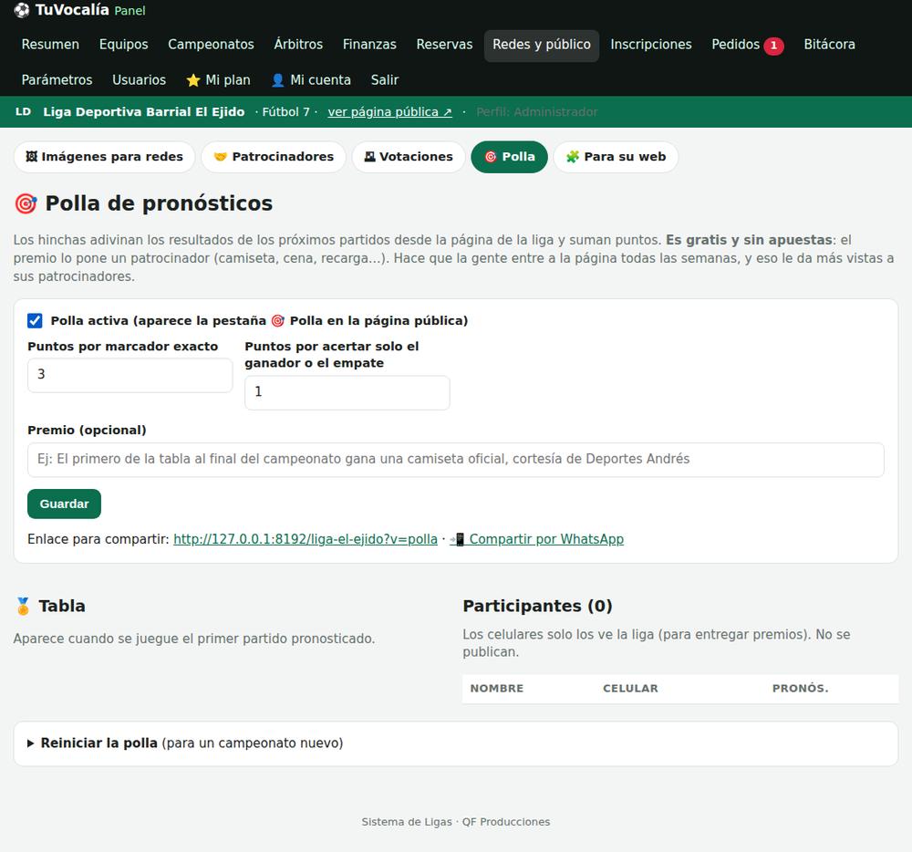Switch to Patrocinadores tab
Screen dimensions: 912x852
pos(274,157)
